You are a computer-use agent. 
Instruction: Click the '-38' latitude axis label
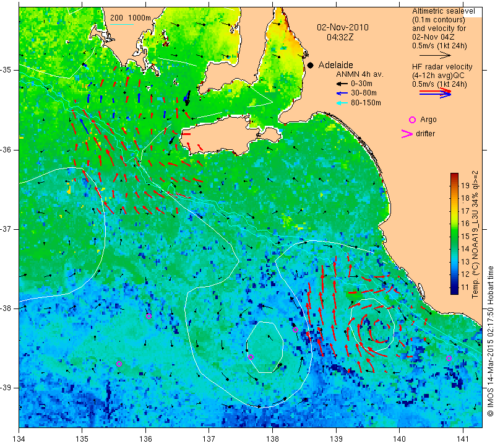[7, 308]
